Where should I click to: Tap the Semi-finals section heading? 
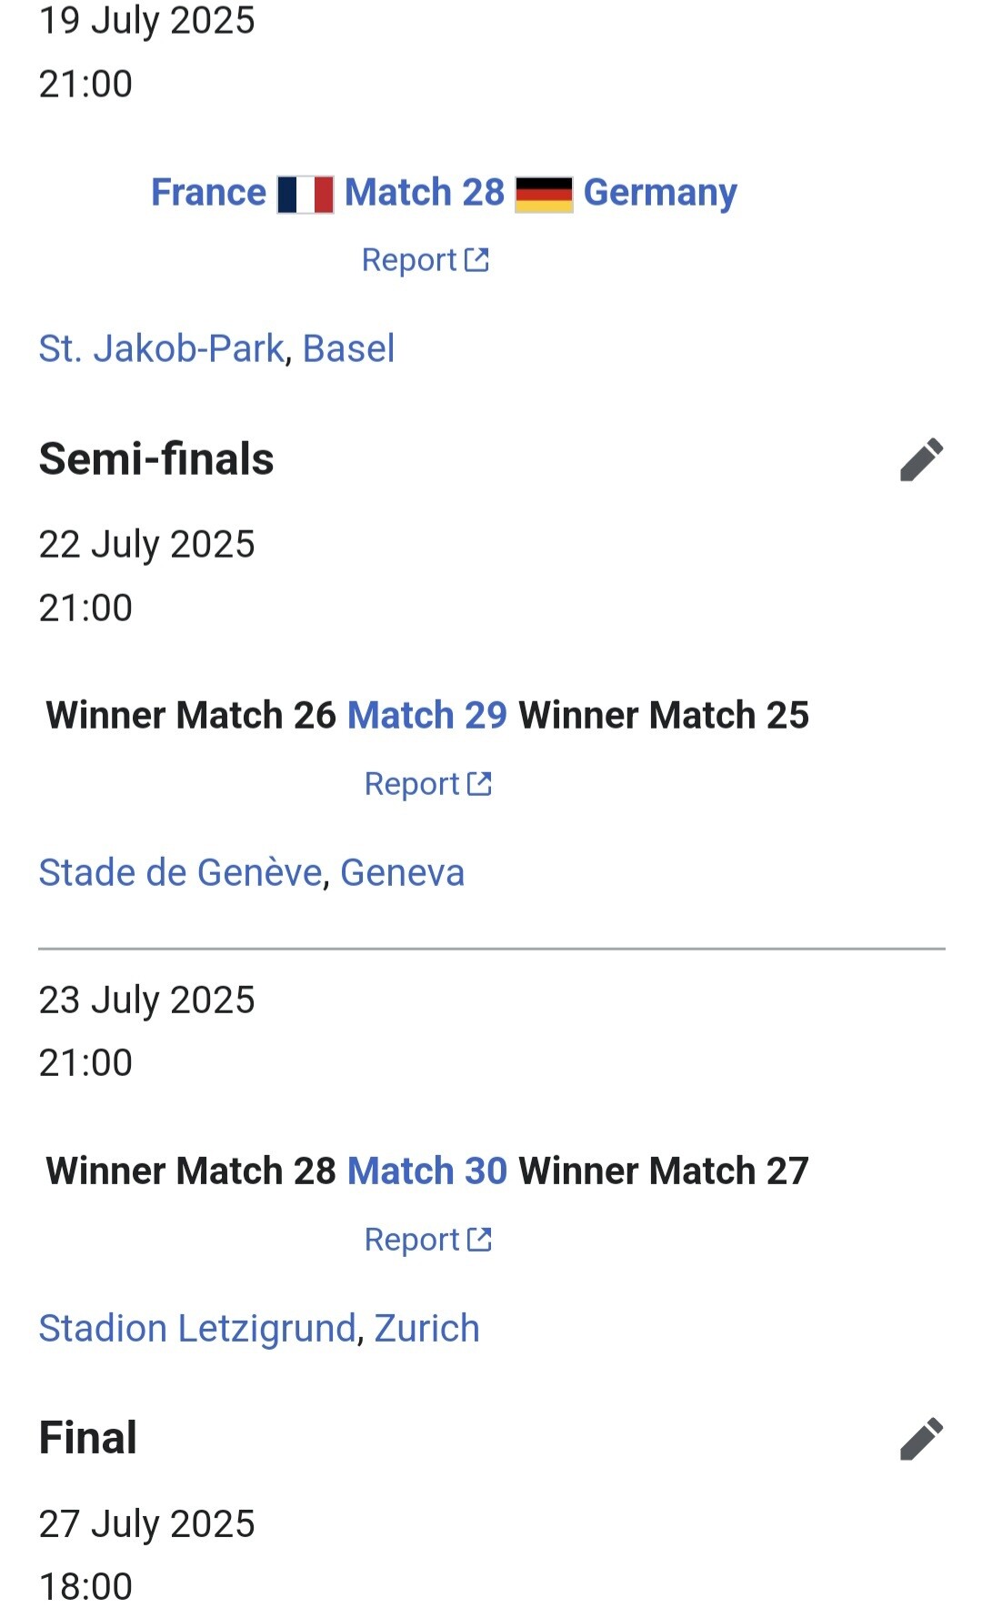[x=156, y=459]
